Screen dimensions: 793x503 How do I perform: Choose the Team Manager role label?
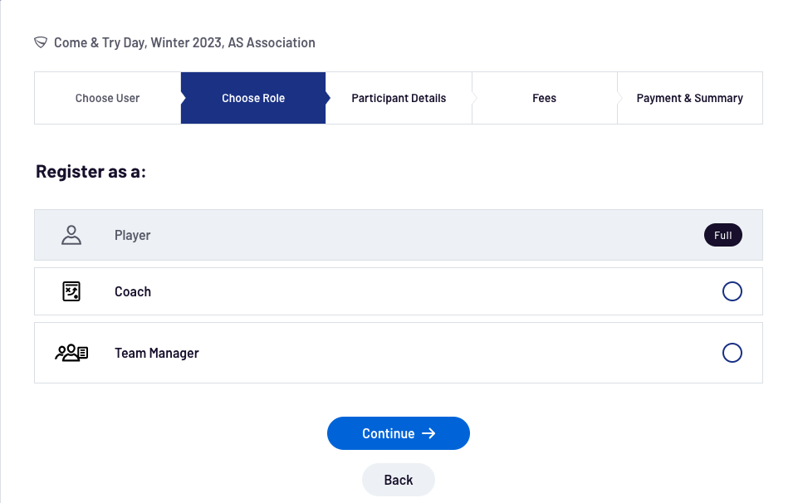click(157, 353)
